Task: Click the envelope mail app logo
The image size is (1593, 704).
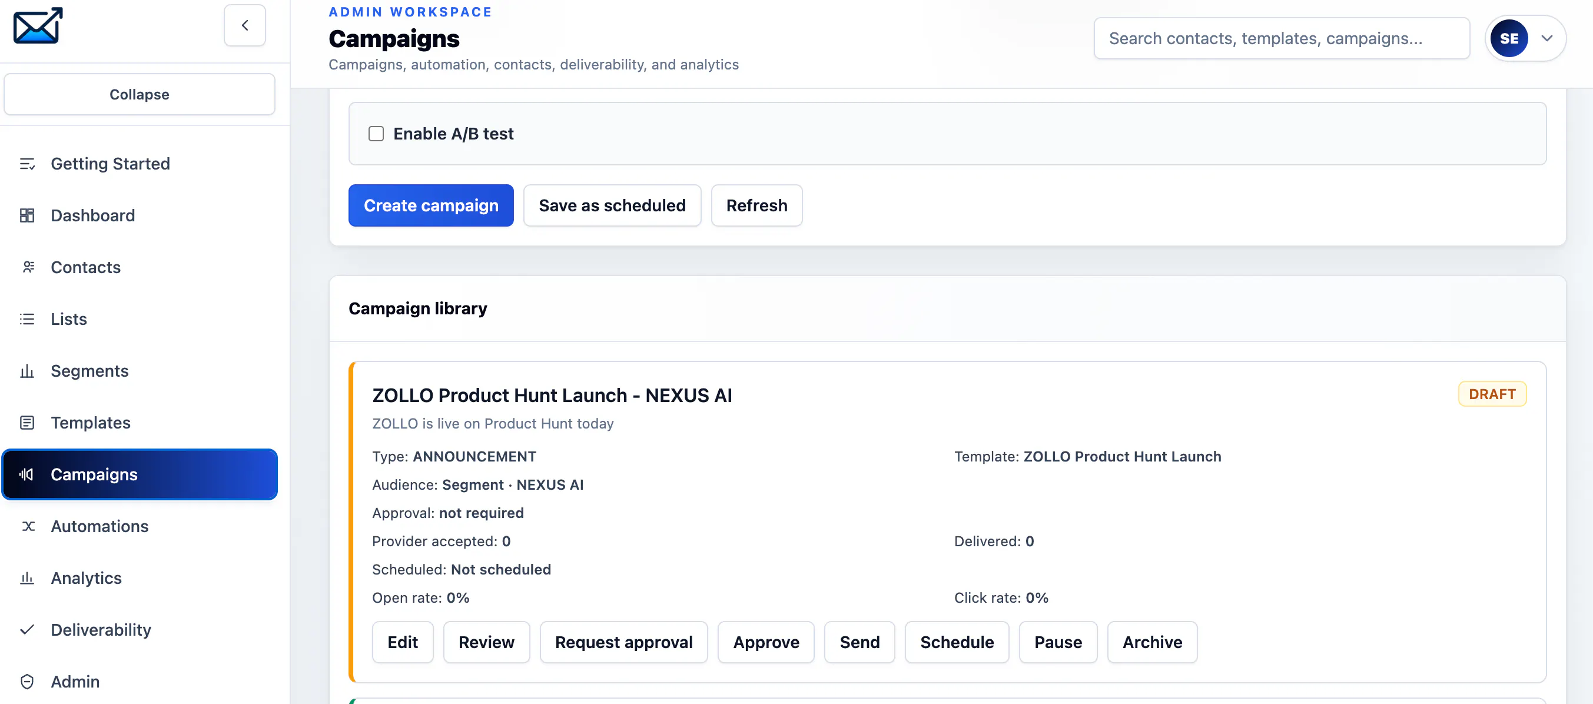Action: tap(38, 25)
